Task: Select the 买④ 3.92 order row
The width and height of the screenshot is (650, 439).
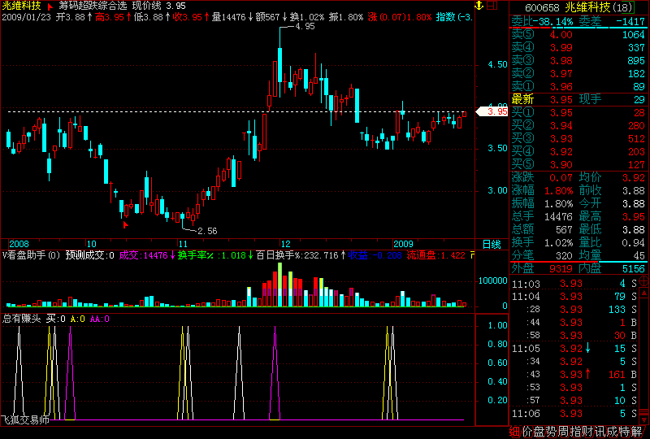Action: pyautogui.click(x=578, y=151)
